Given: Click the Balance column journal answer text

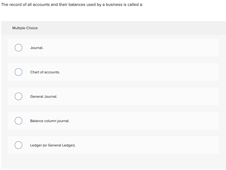Looking at the screenshot, I should 50,121.
